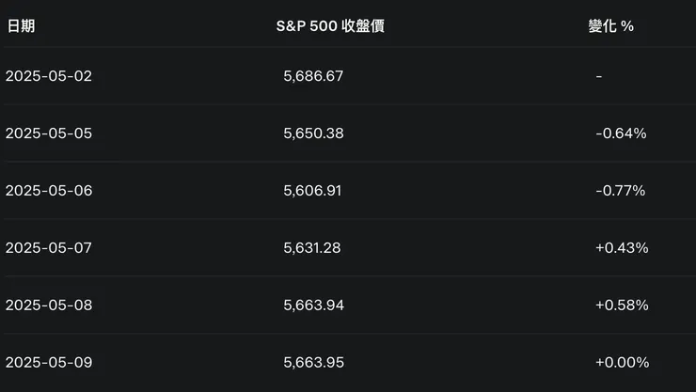The image size is (696, 392).
Task: Select closing price 5,650.38
Action: (313, 133)
